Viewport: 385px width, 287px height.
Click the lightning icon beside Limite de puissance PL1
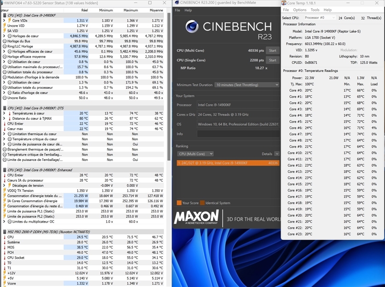click(4, 211)
